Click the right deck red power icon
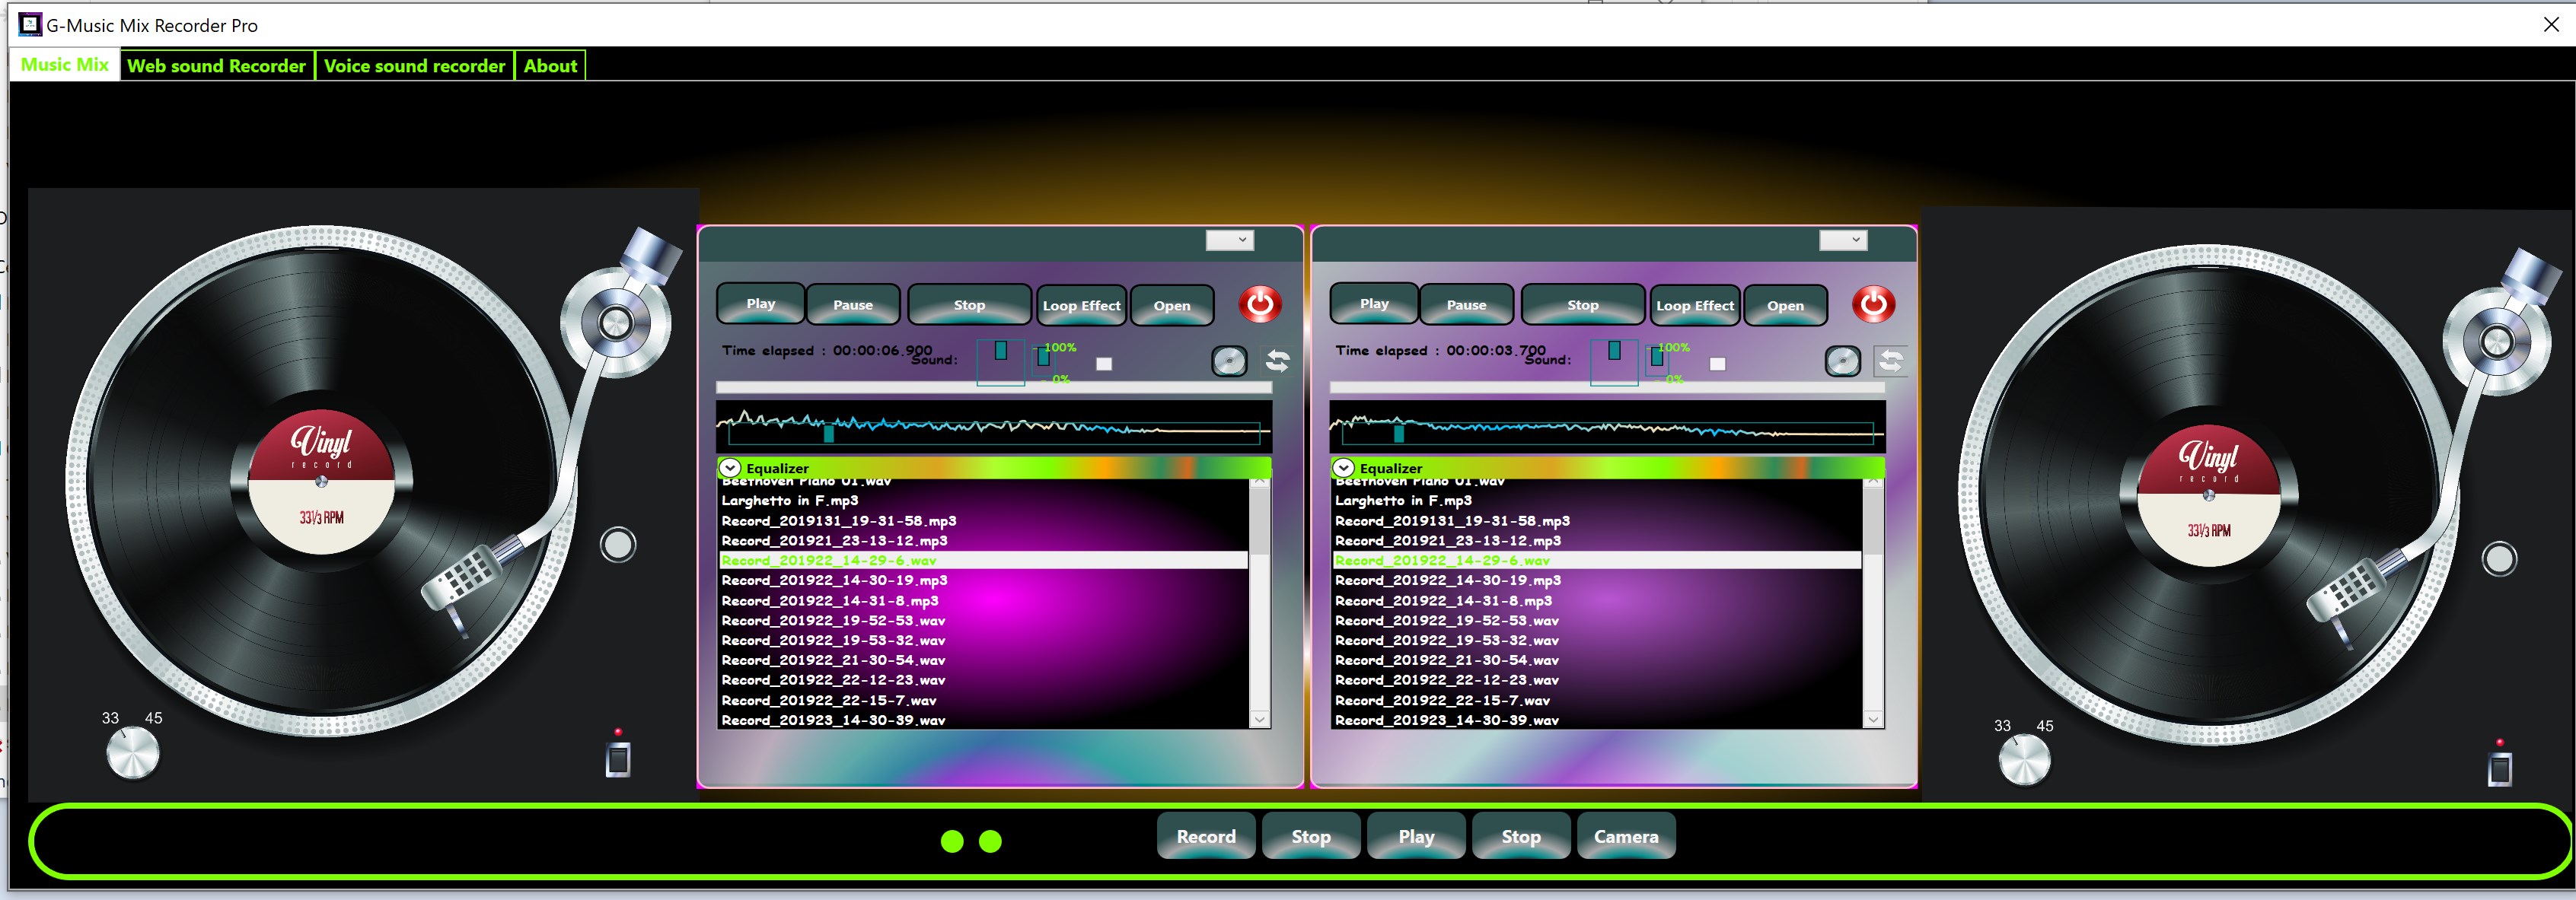The image size is (2576, 900). [x=1873, y=304]
